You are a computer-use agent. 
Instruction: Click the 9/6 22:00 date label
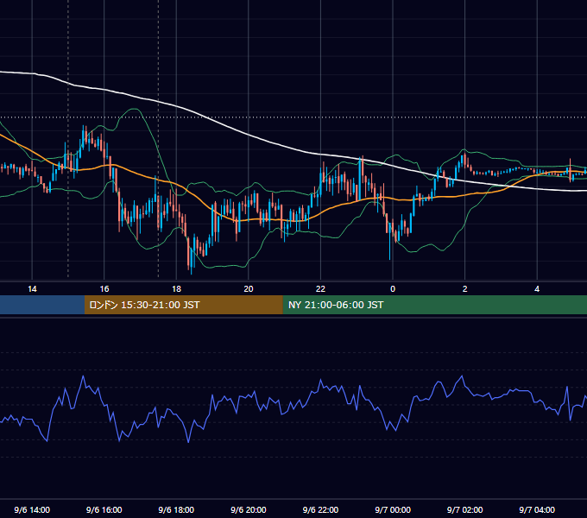coord(320,509)
